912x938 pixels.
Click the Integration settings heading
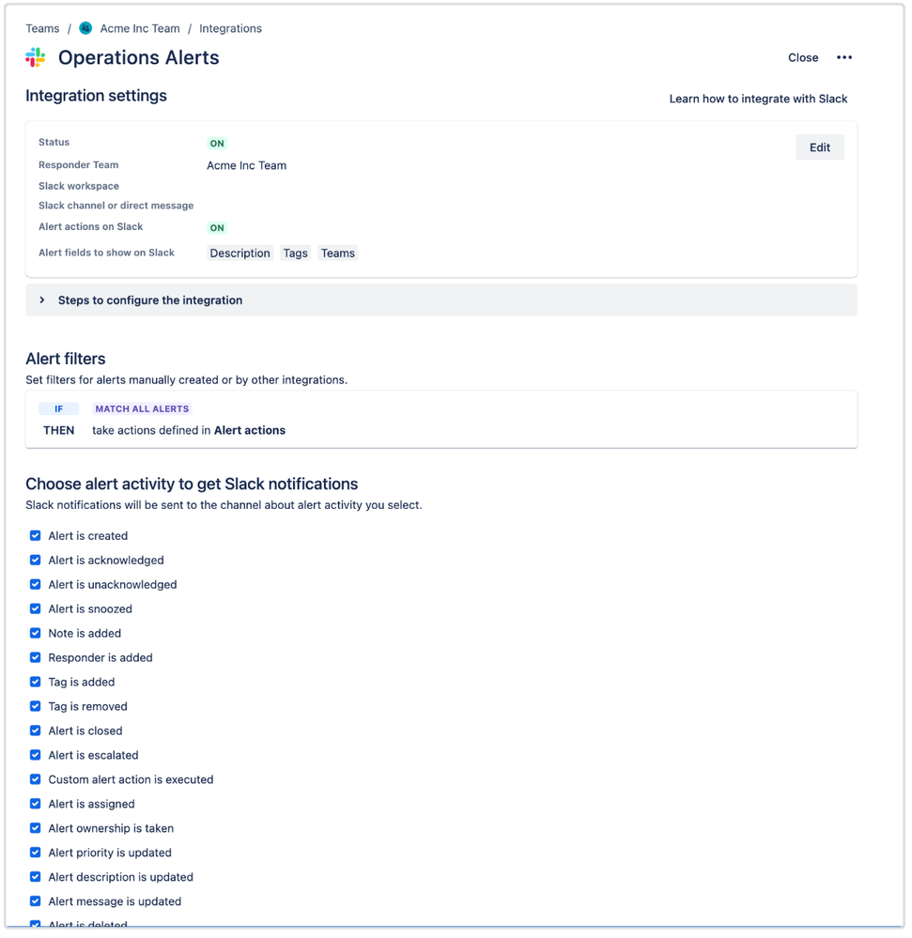[97, 96]
